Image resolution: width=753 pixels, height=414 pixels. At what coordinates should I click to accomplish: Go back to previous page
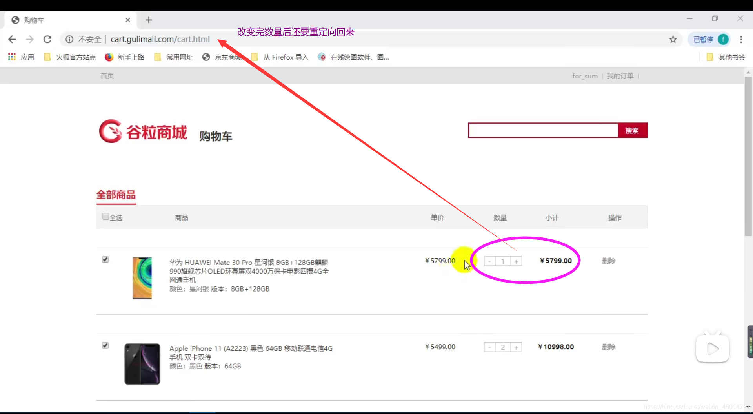coord(12,39)
